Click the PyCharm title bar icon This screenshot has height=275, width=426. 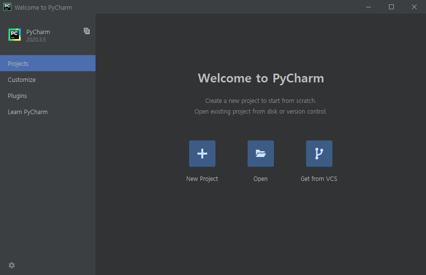7,7
